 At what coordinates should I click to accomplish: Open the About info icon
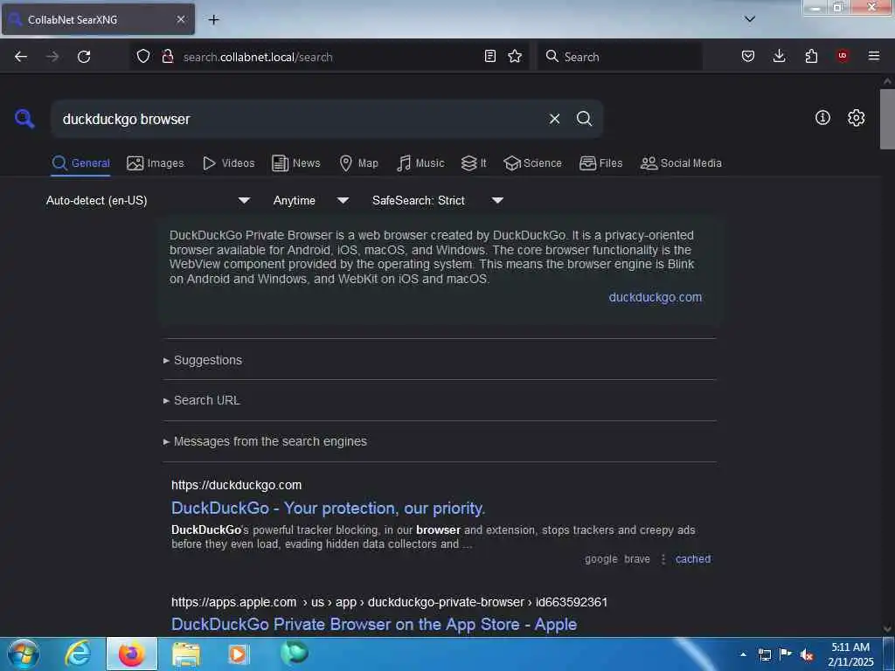click(822, 118)
